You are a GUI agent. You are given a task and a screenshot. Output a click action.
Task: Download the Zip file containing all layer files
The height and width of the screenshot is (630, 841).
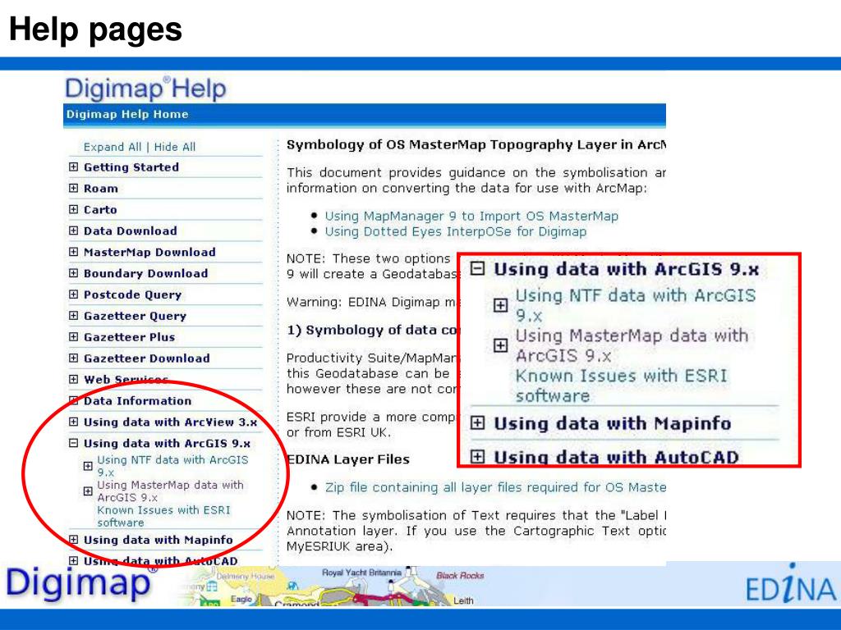click(495, 487)
